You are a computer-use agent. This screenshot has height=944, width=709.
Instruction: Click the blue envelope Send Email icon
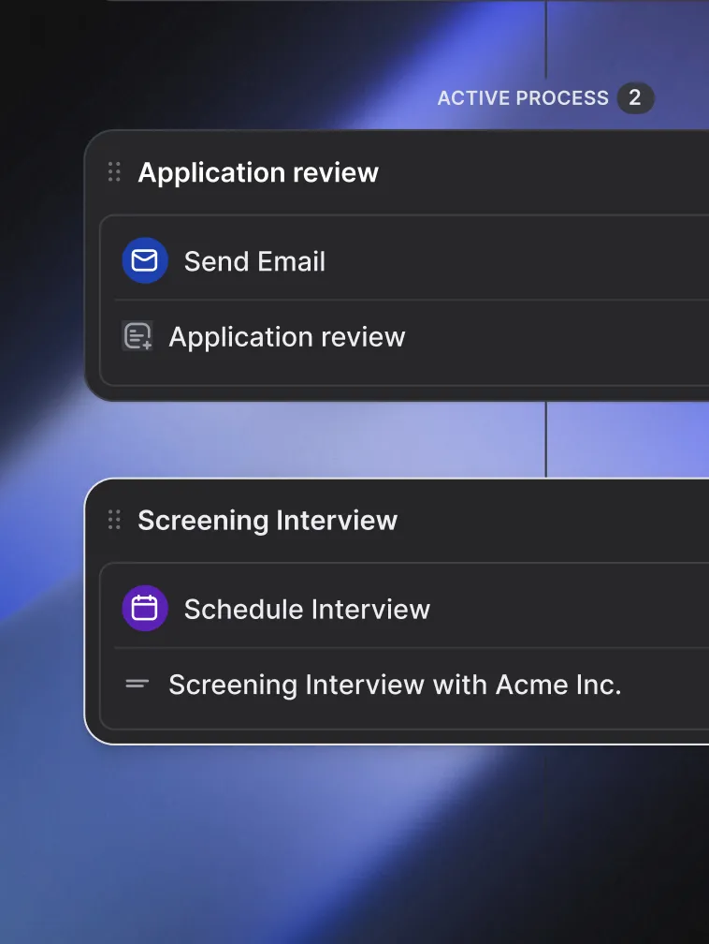pyautogui.click(x=145, y=260)
